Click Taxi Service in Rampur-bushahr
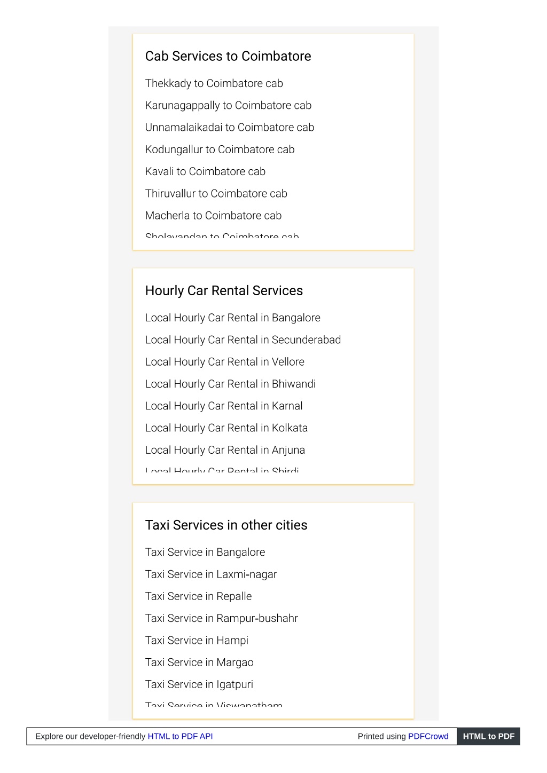Screen dimensions: 547x773 coord(221,618)
